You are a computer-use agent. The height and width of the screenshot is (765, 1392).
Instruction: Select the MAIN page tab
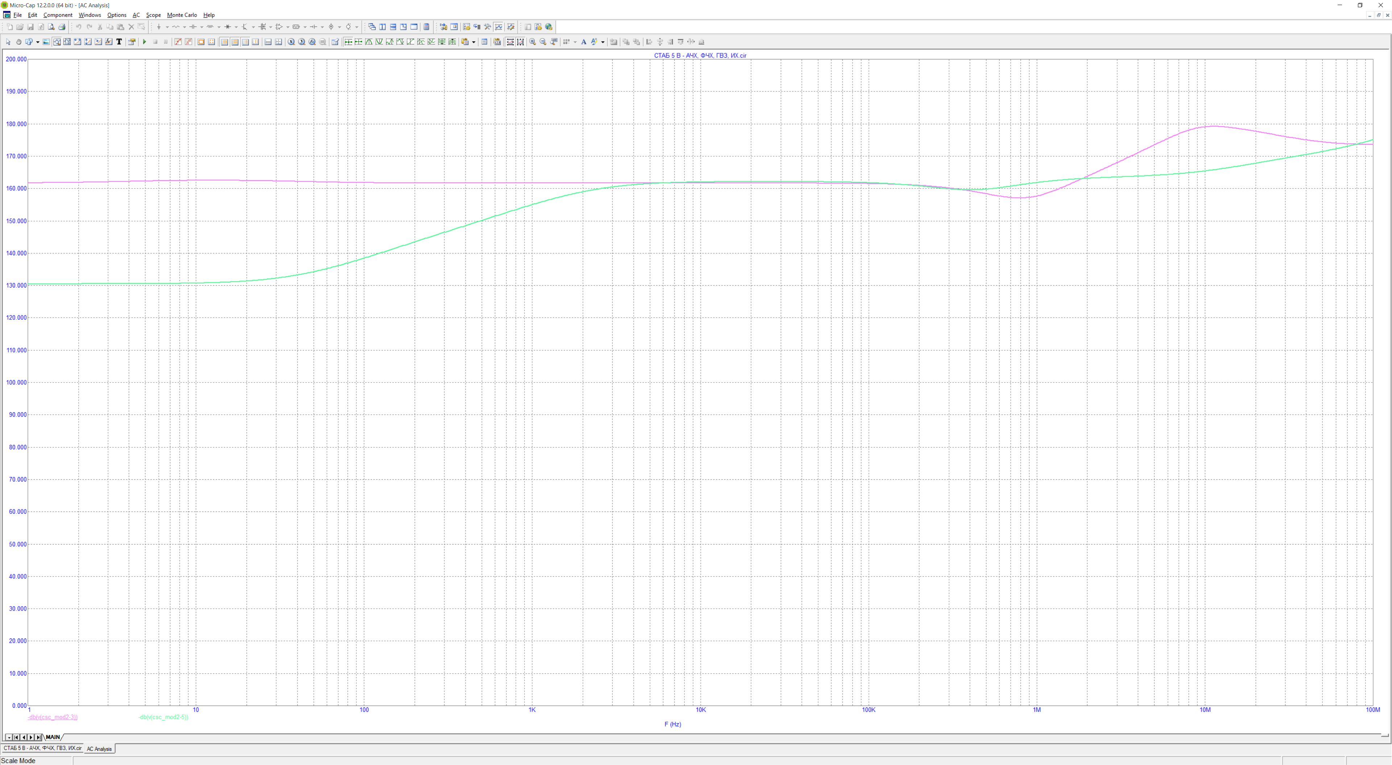tap(53, 737)
